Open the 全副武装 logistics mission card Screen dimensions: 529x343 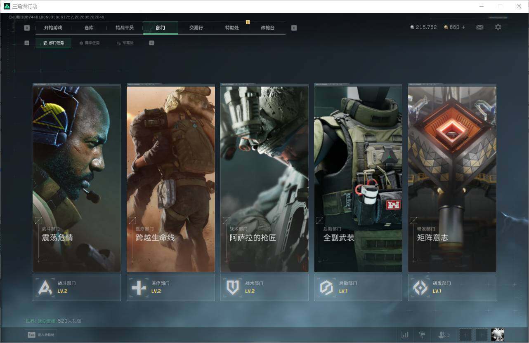pos(358,178)
